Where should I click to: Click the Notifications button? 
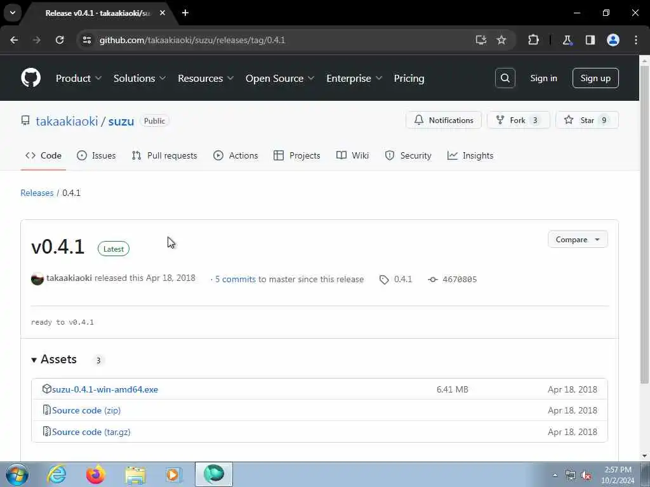click(x=444, y=120)
